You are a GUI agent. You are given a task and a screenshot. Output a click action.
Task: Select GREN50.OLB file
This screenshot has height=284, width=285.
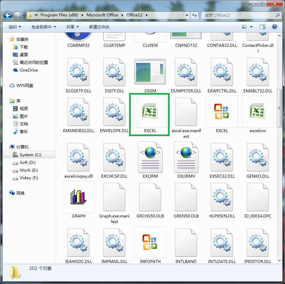pyautogui.click(x=186, y=200)
